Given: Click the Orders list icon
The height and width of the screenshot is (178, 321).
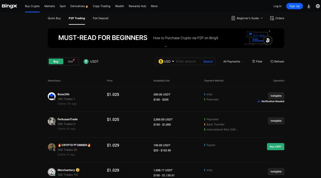Looking at the screenshot, I should [x=272, y=18].
